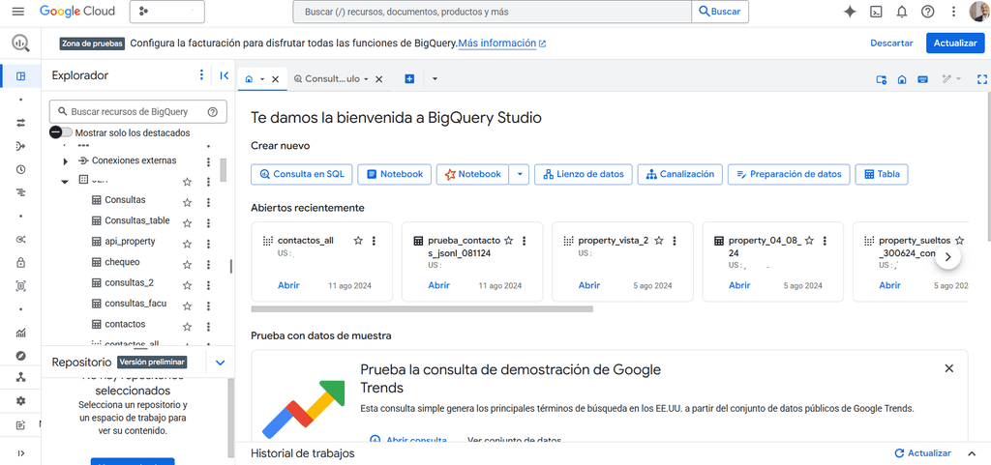
Task: Open Notebook template dropdown arrow
Action: [519, 174]
